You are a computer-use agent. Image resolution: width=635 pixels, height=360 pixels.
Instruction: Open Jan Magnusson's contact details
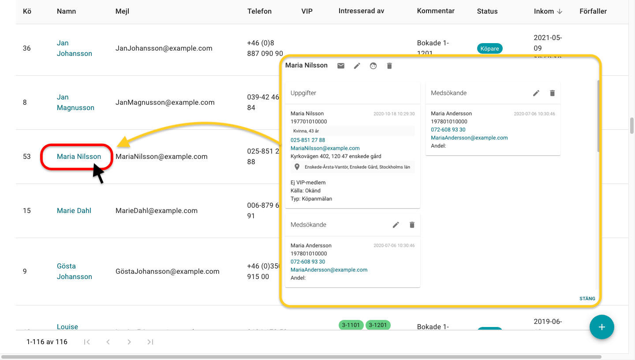[75, 103]
